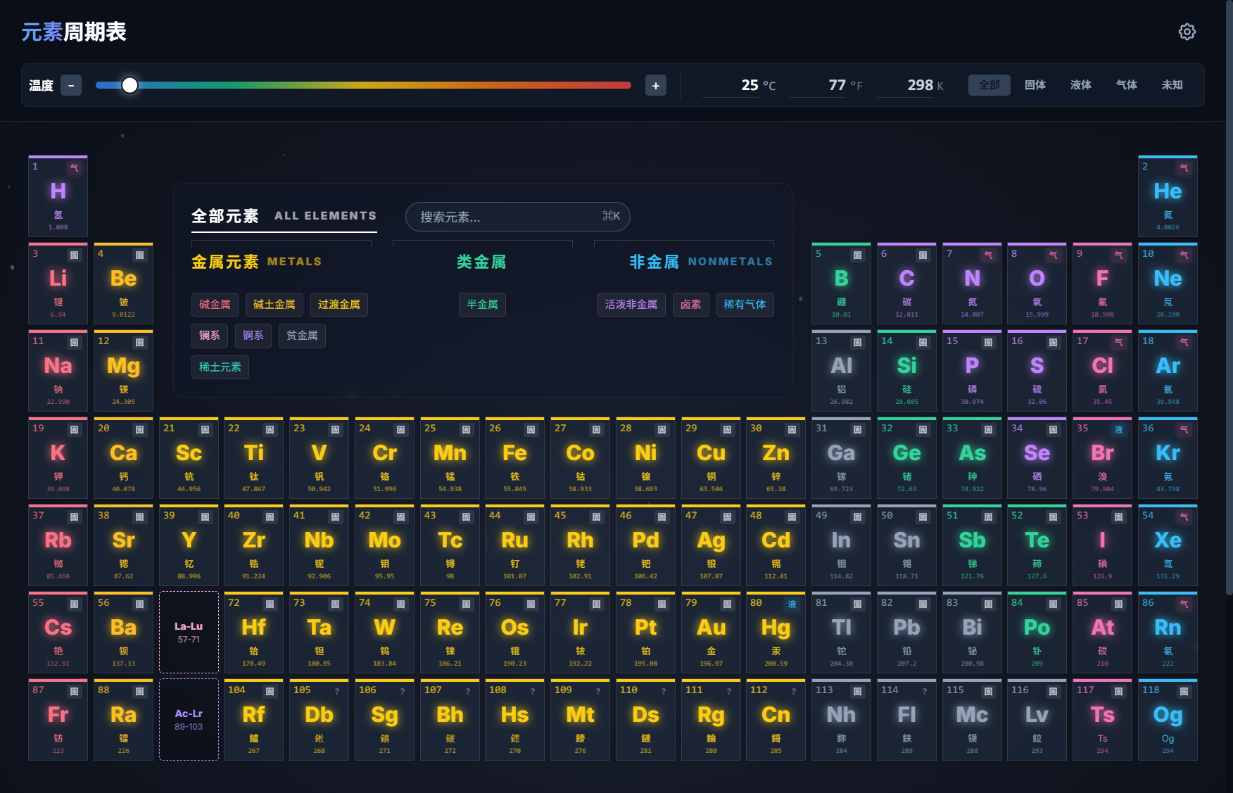Click the temperature slider handle

coord(129,85)
